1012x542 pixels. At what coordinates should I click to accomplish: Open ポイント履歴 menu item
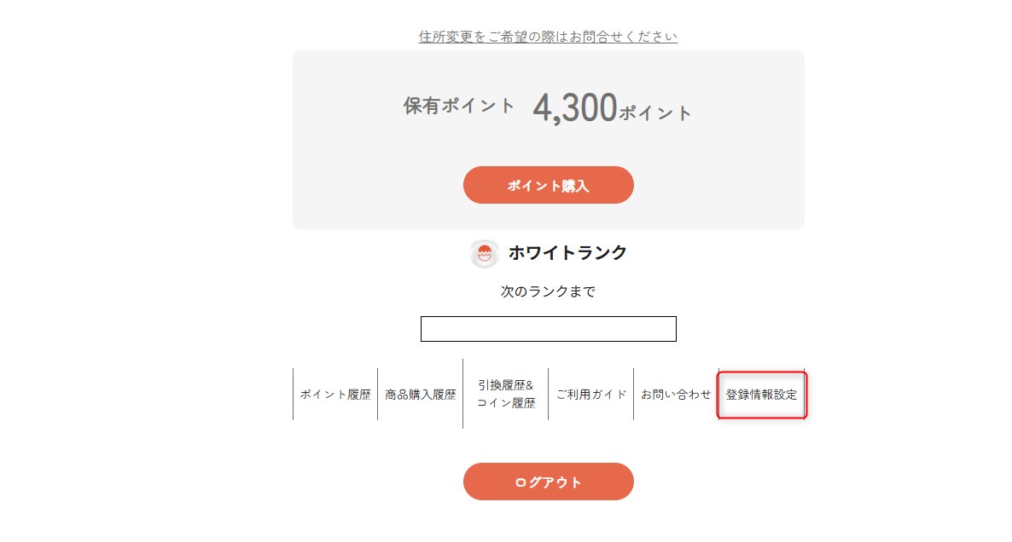pos(335,395)
